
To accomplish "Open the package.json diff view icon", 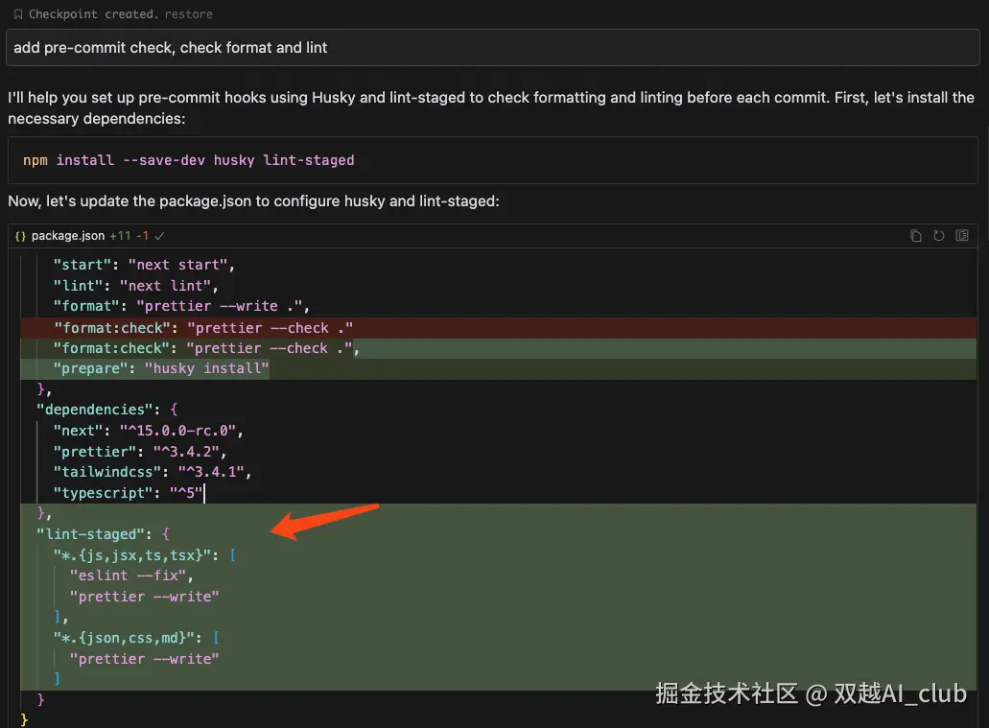I will [x=962, y=235].
